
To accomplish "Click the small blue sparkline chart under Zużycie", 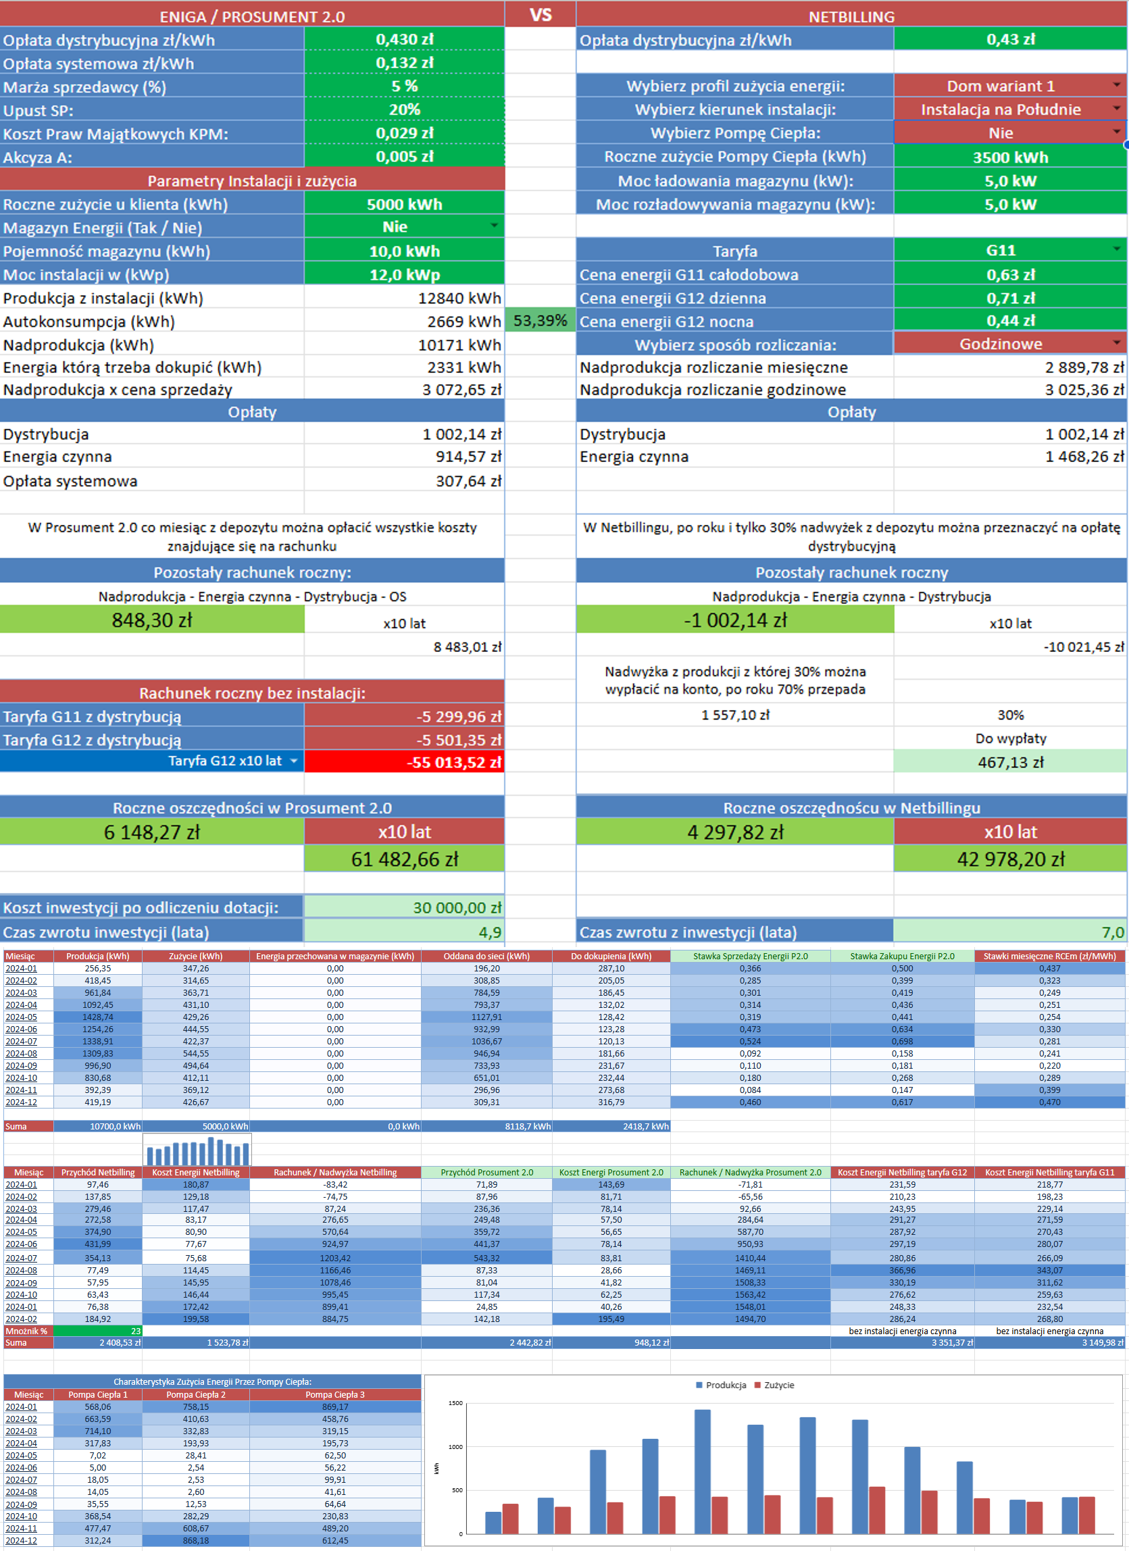I will (x=197, y=1150).
